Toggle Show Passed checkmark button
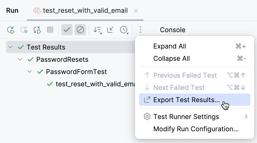 click(x=67, y=30)
